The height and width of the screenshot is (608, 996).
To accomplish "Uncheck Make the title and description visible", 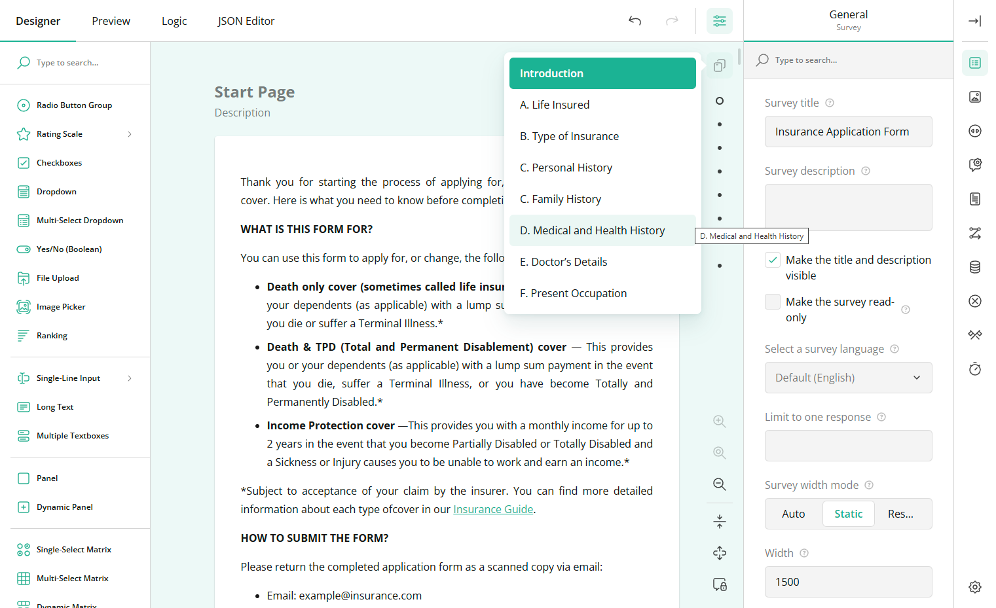I will [x=773, y=260].
